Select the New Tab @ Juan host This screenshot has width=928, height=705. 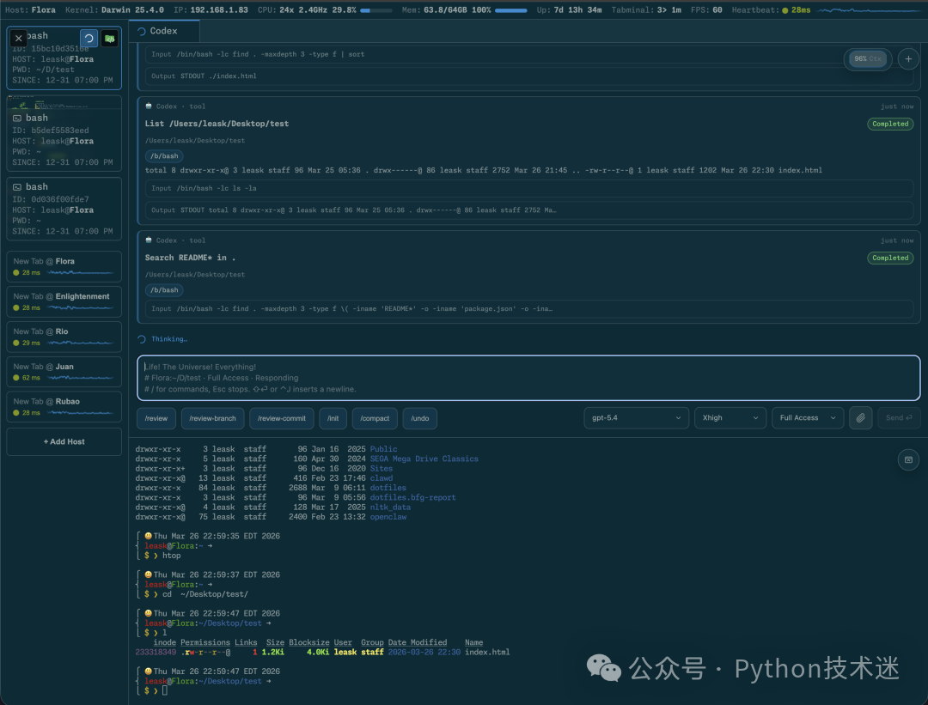point(64,372)
